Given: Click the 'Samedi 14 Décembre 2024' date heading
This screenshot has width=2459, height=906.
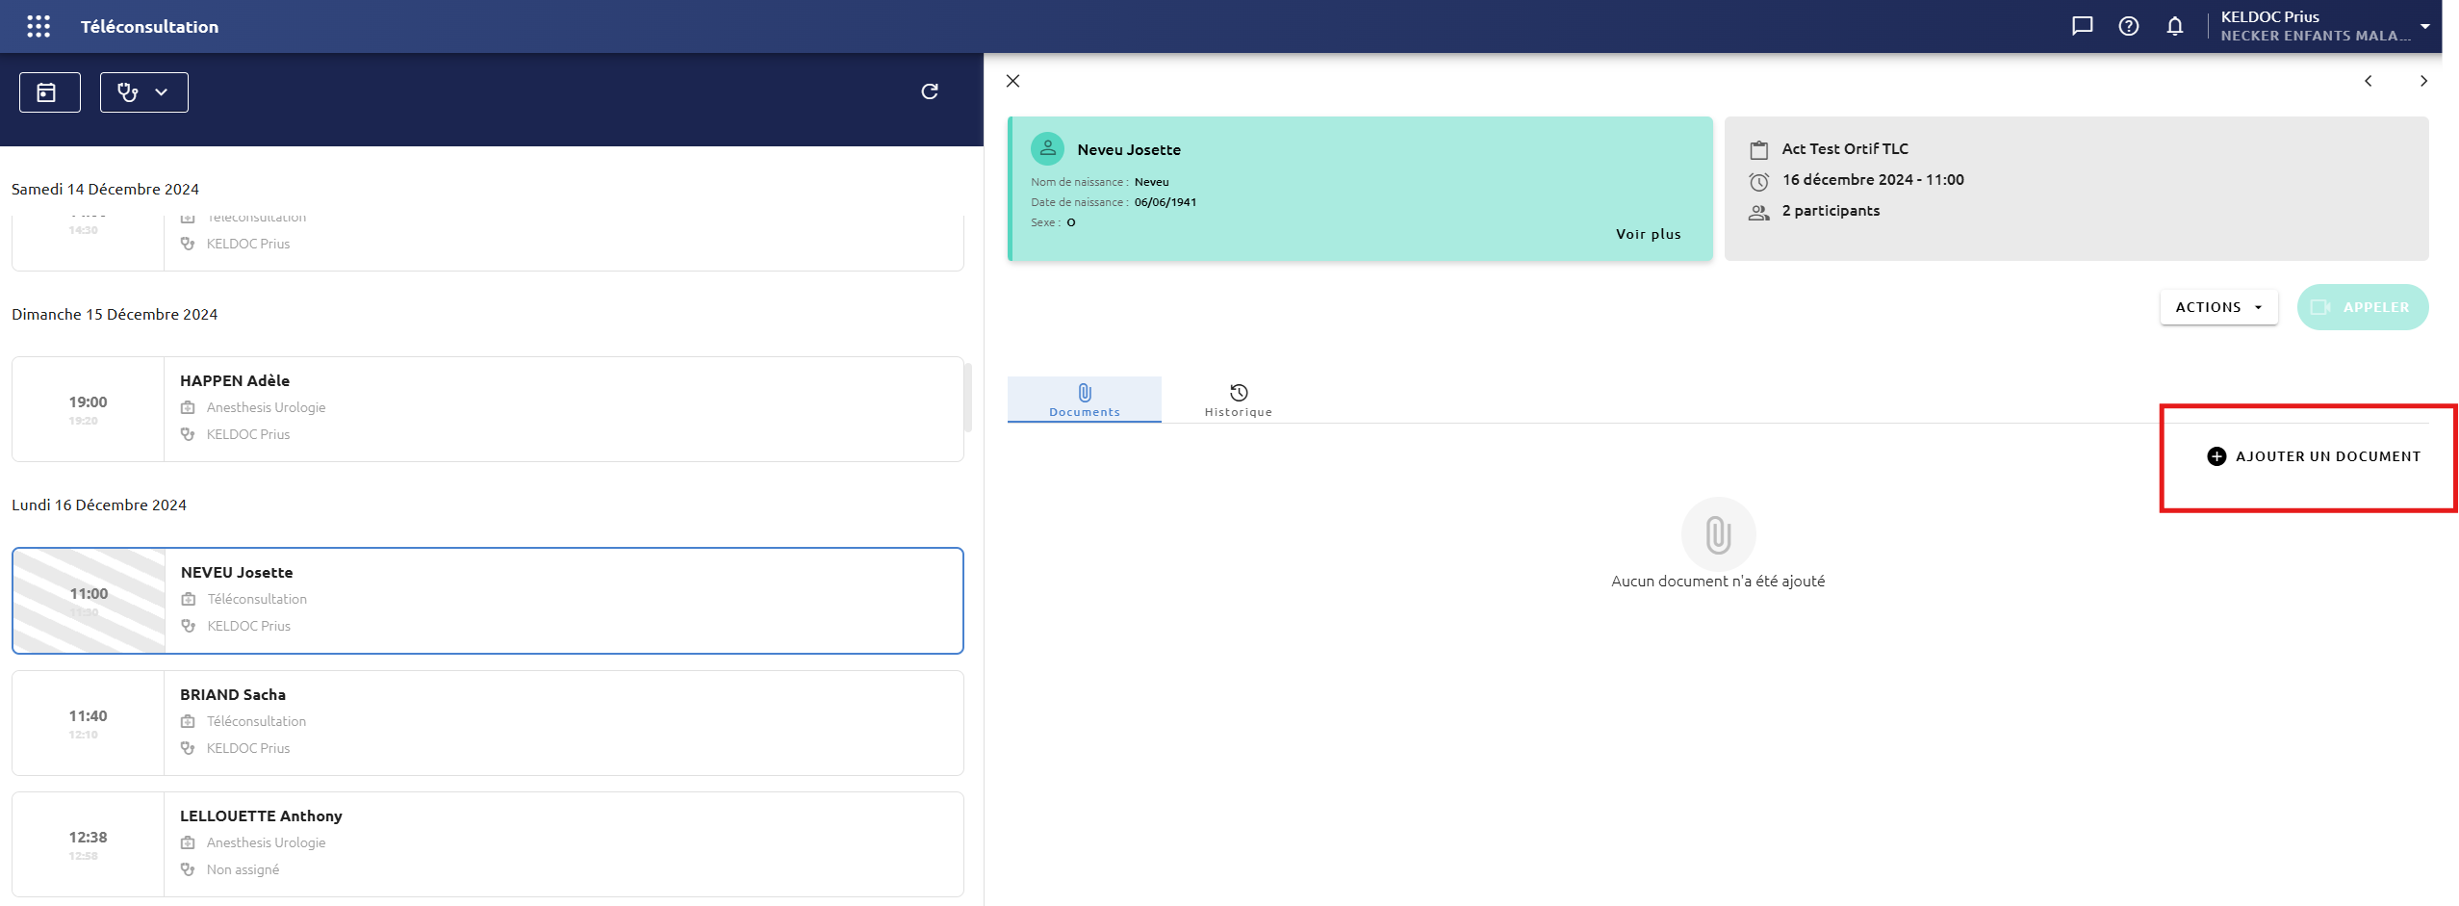Looking at the screenshot, I should click(105, 189).
